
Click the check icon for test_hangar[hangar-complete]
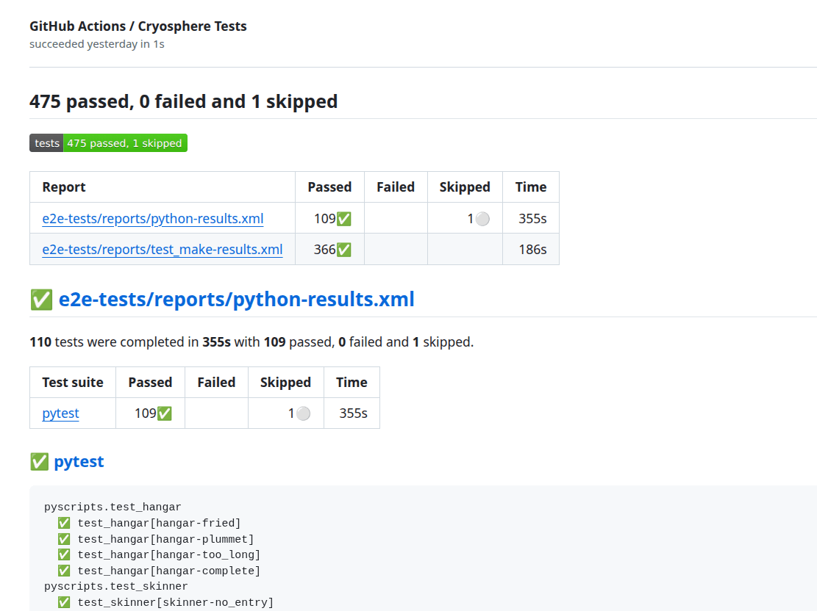click(x=64, y=571)
